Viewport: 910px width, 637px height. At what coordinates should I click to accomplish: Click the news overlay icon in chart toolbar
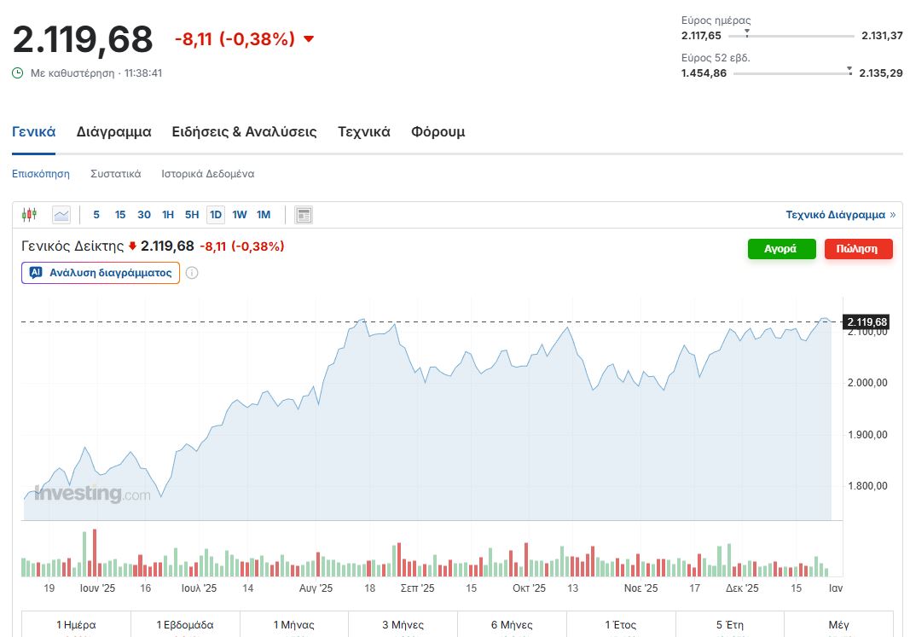pos(304,215)
